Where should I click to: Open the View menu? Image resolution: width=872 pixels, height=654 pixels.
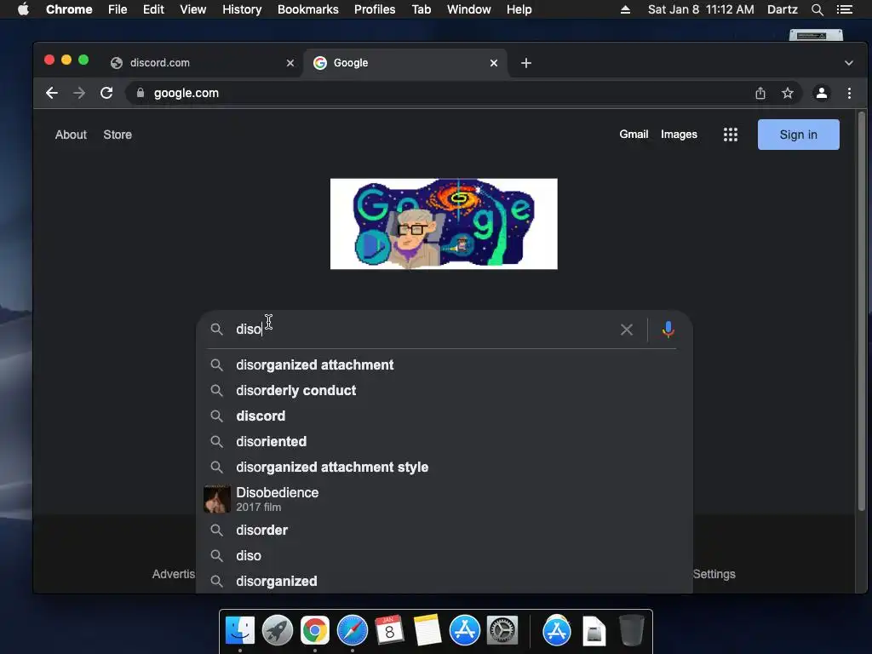(x=193, y=9)
